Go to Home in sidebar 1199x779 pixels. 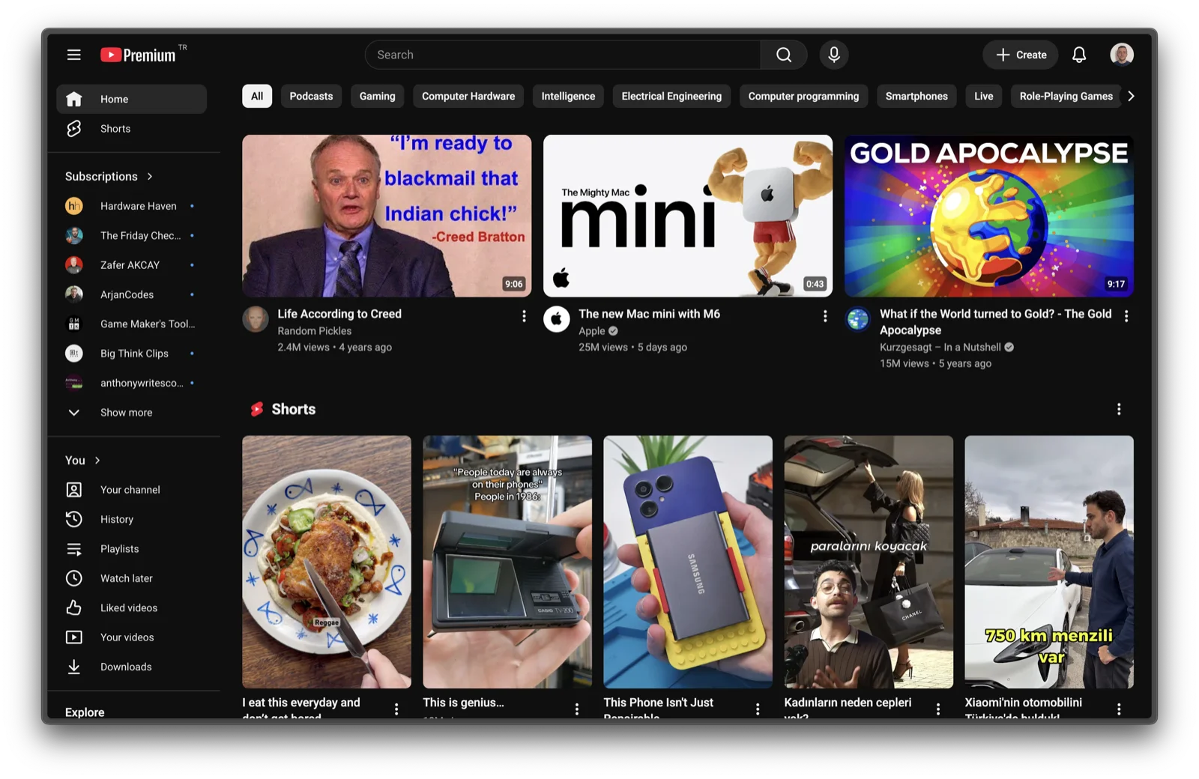coord(131,99)
